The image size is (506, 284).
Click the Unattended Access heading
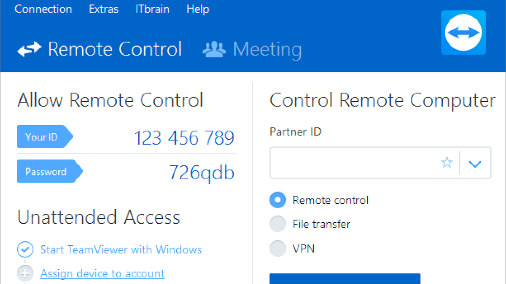pyautogui.click(x=99, y=218)
